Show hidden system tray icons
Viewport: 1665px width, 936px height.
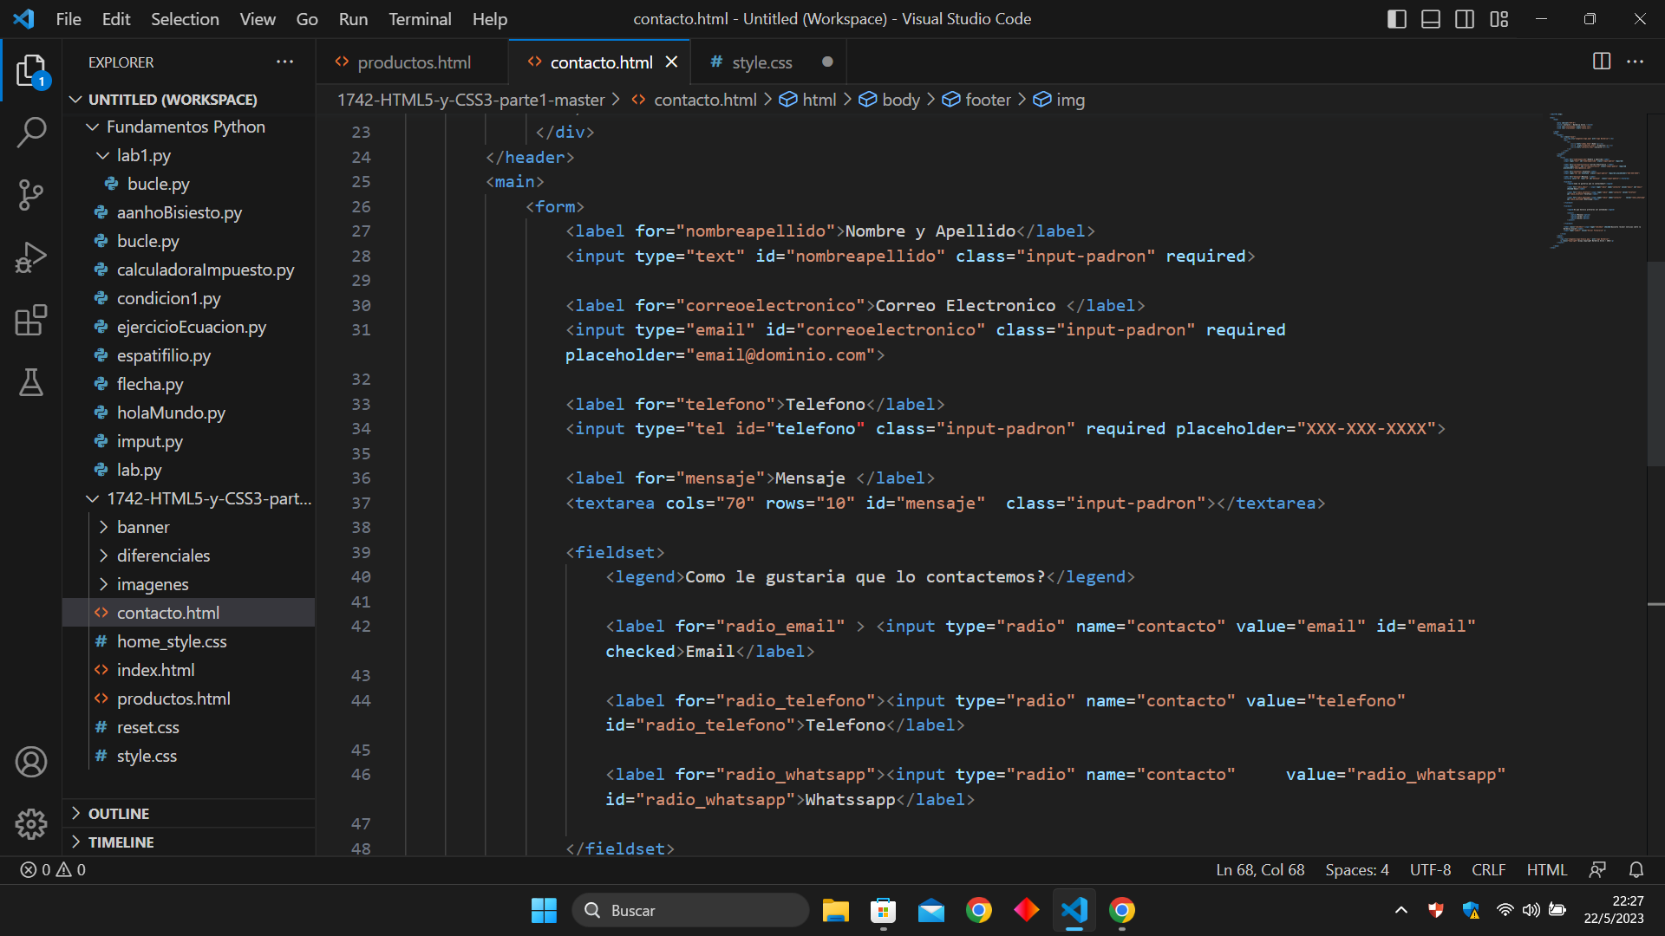coord(1401,910)
